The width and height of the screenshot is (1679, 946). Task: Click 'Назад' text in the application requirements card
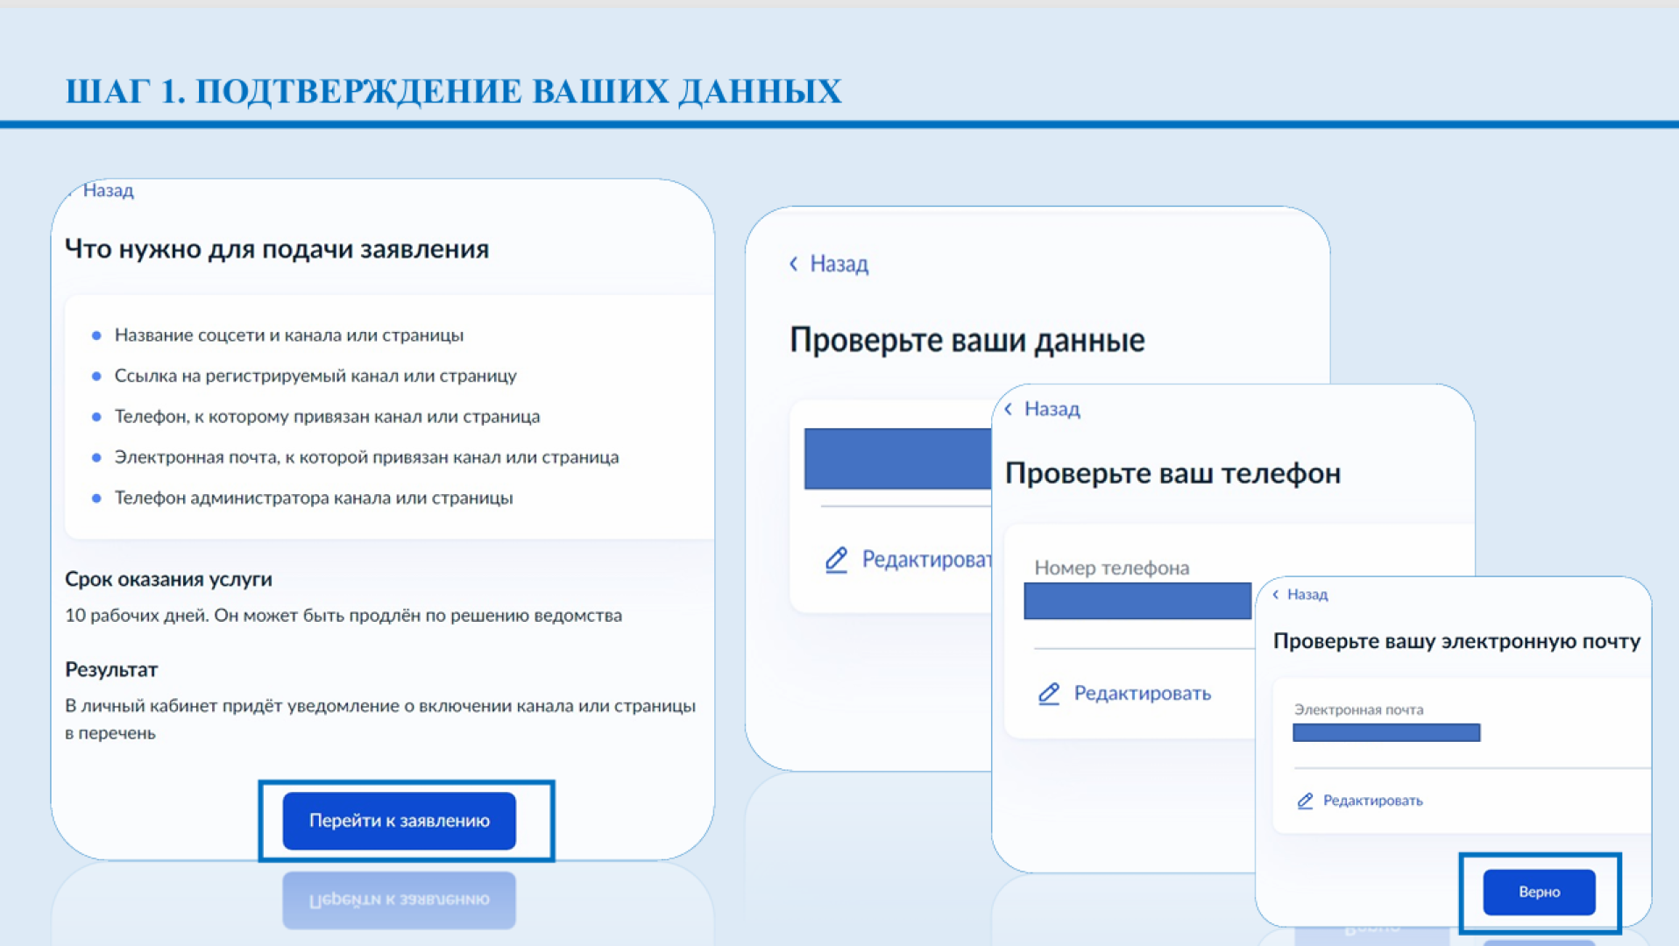pos(108,191)
